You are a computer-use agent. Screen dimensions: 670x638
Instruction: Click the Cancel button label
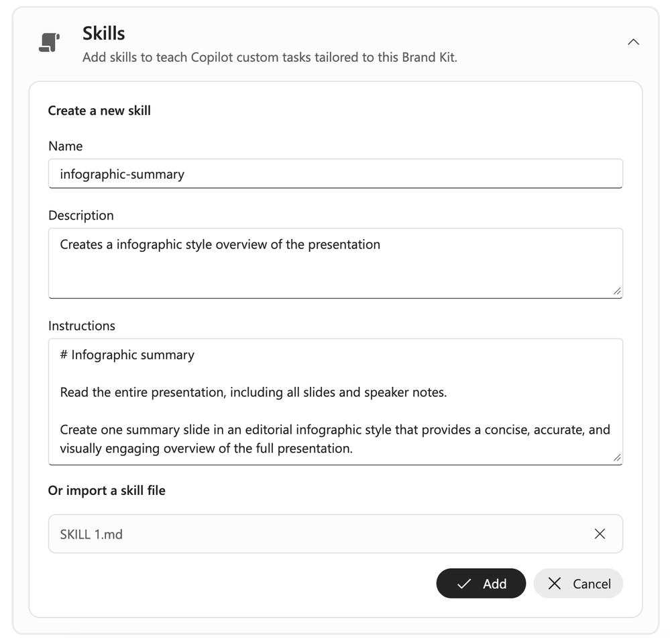point(592,584)
